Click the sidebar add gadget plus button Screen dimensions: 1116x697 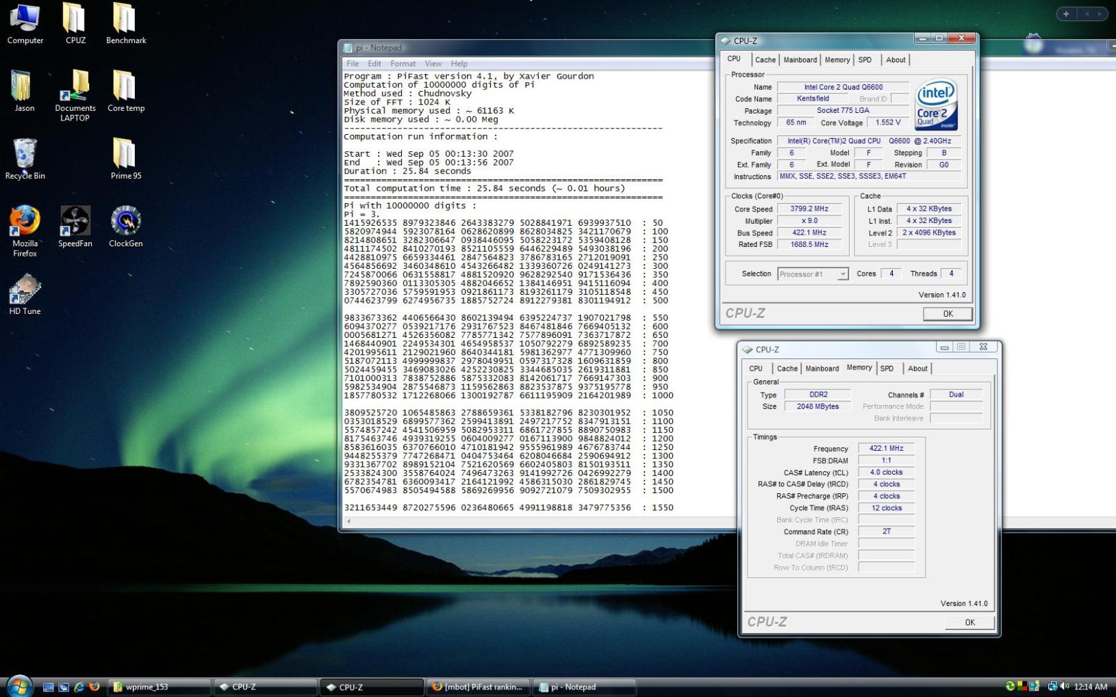tap(1066, 14)
